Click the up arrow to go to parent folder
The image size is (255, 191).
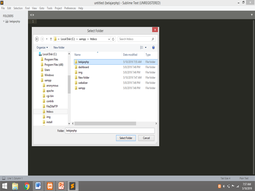51,39
